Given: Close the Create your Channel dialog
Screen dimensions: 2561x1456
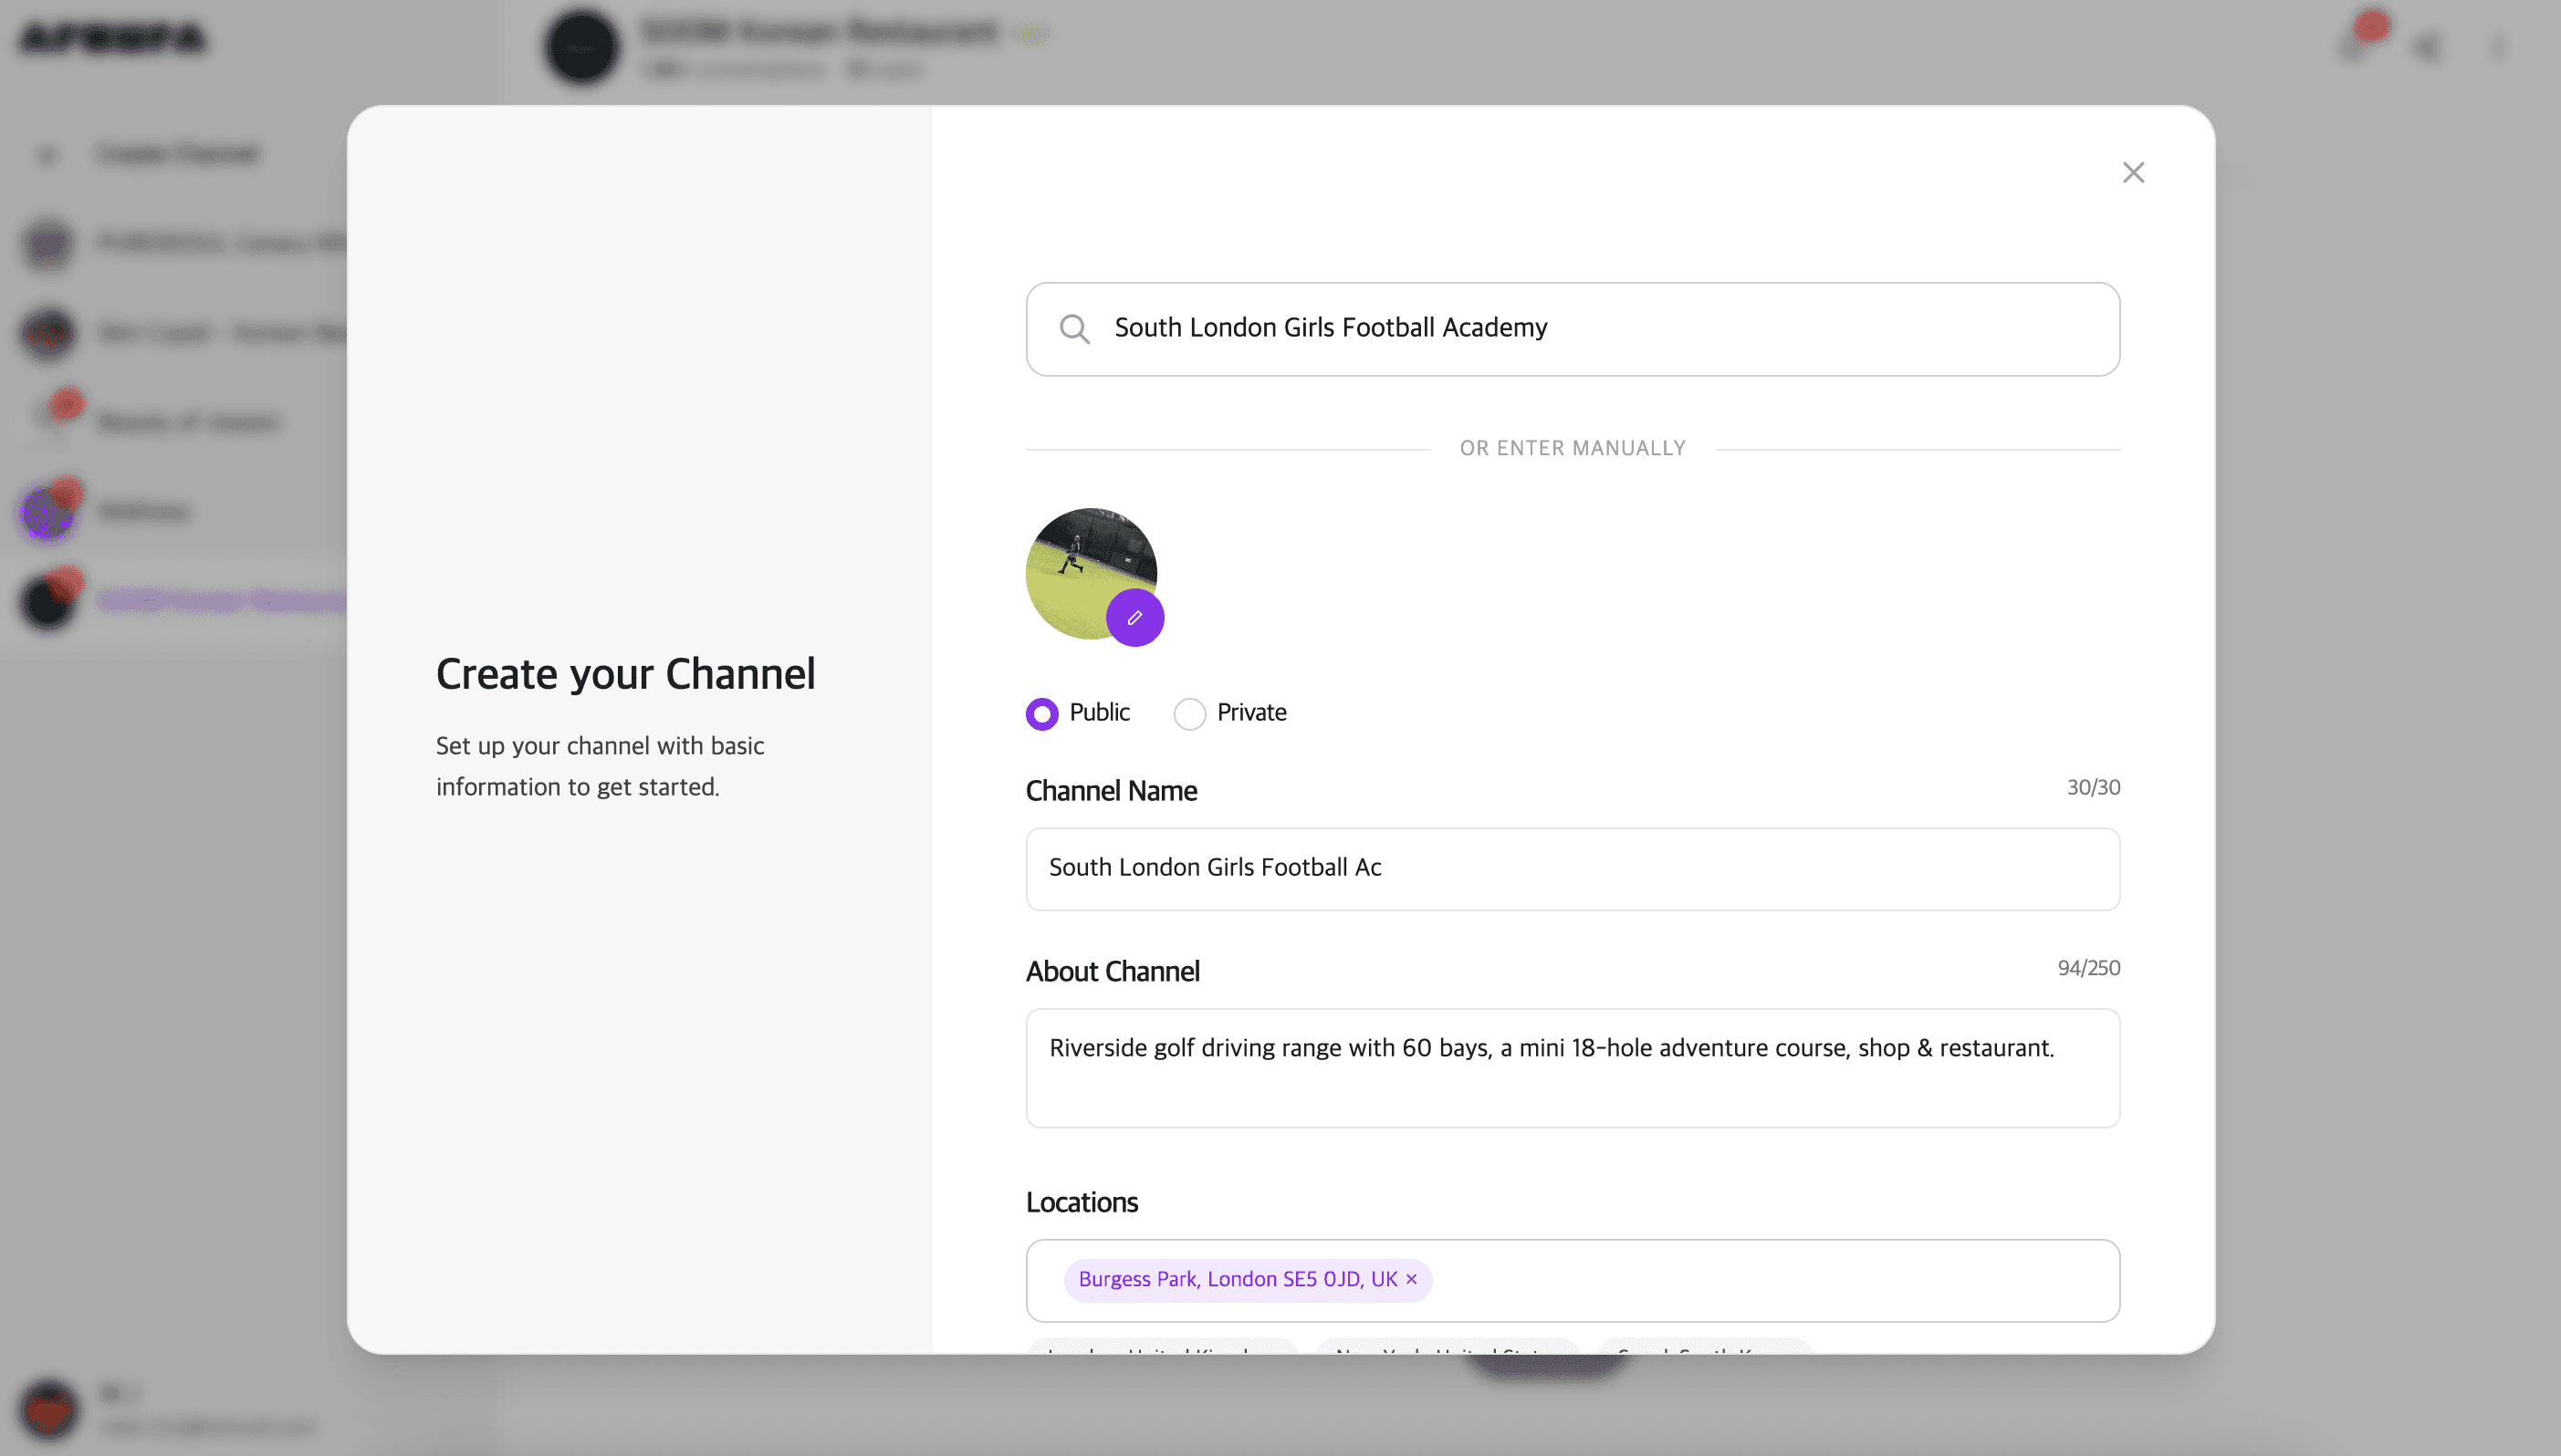Looking at the screenshot, I should pos(2134,172).
